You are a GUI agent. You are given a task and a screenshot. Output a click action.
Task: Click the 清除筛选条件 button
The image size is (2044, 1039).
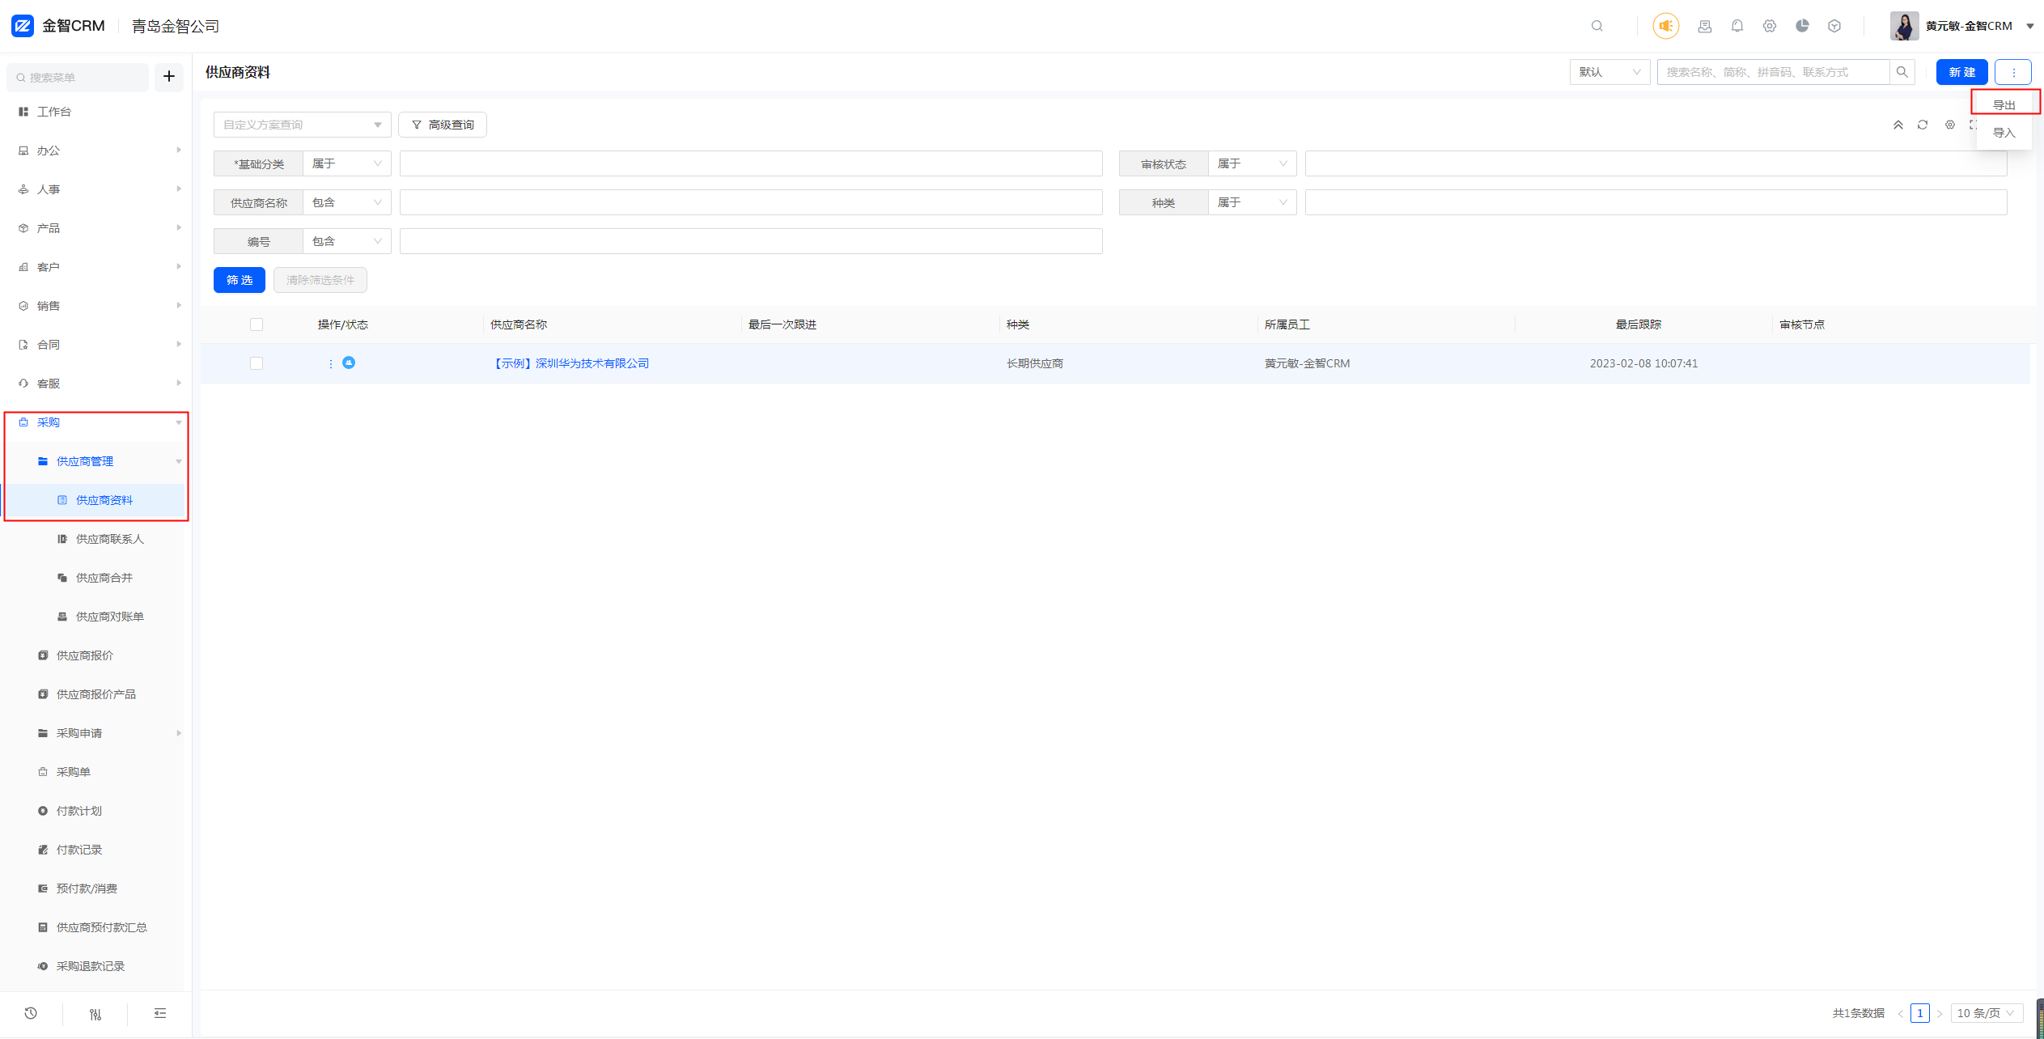pyautogui.click(x=320, y=280)
